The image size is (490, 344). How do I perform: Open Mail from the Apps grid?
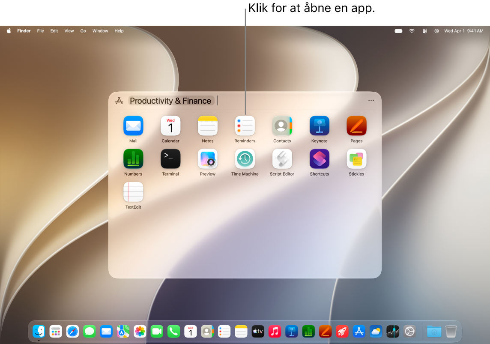133,126
